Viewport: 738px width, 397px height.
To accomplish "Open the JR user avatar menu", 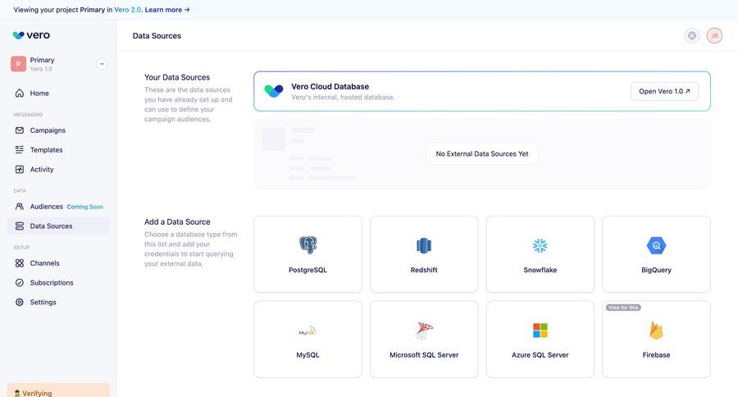I will tap(714, 35).
